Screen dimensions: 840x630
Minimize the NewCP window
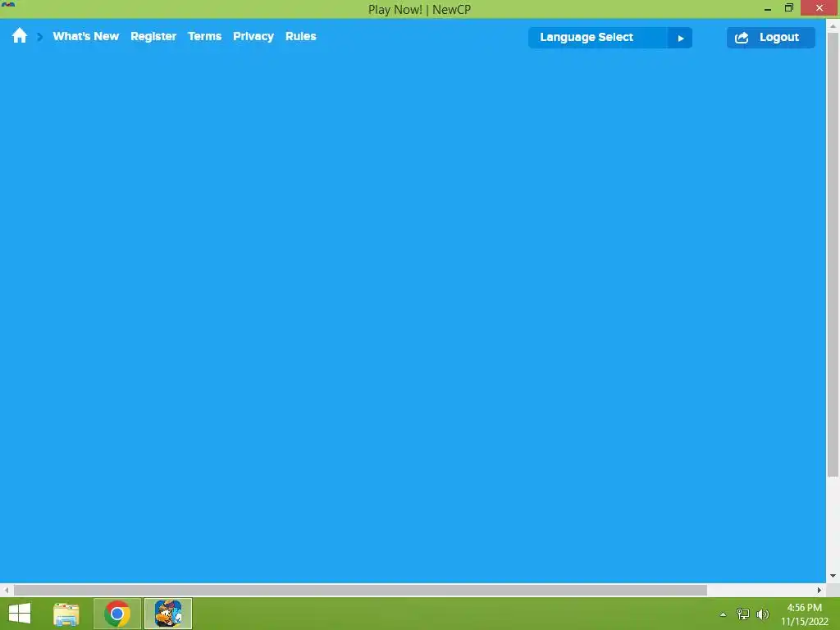[x=768, y=8]
